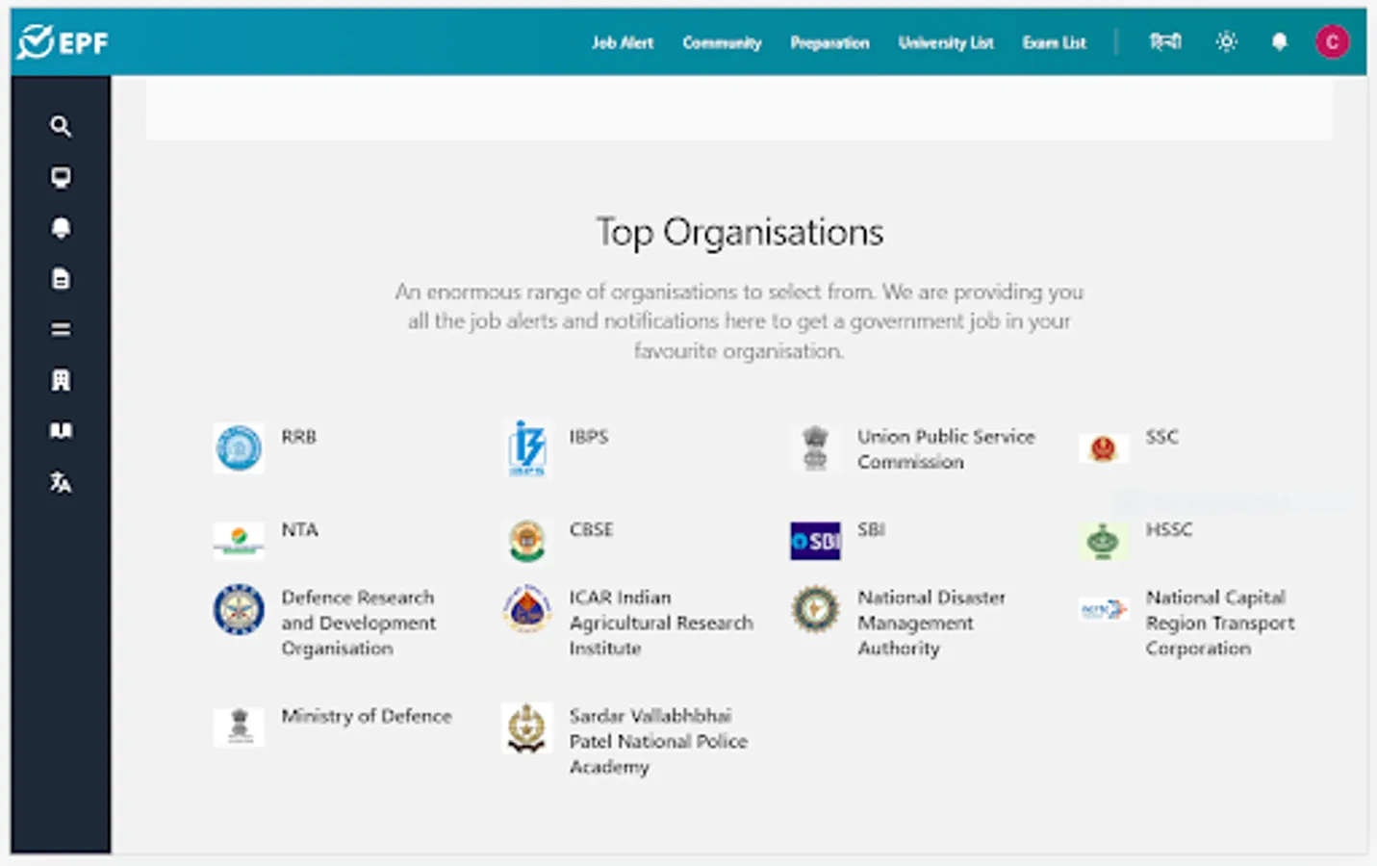Click the National Disaster Management Authority logo

(815, 609)
